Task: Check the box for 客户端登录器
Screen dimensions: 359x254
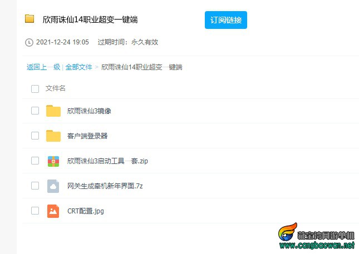Action: click(35, 136)
